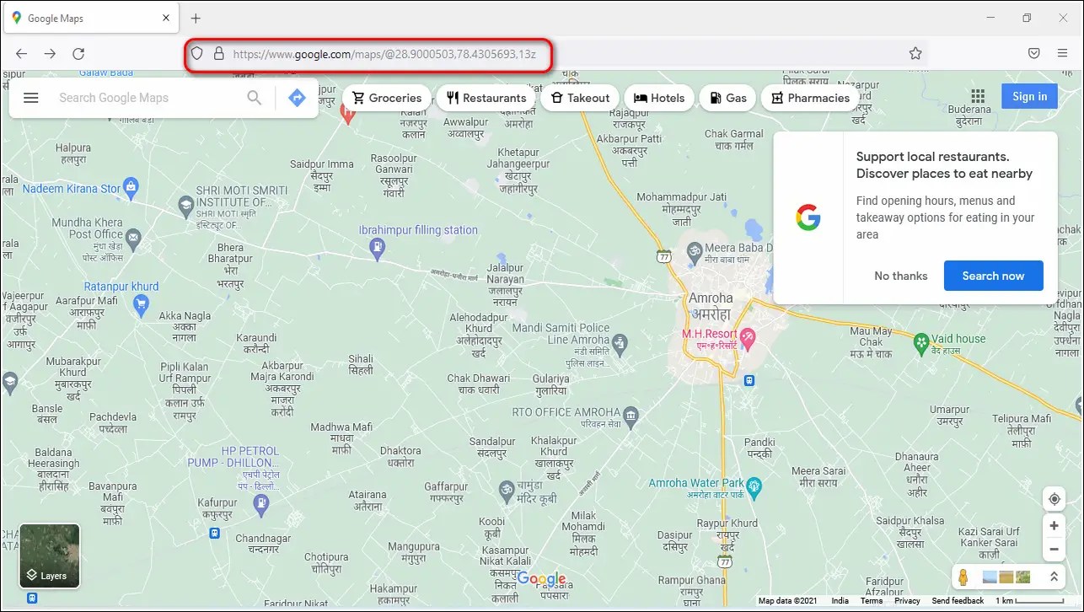This screenshot has width=1084, height=612.
Task: Show Pharmacies on the map
Action: tap(810, 98)
